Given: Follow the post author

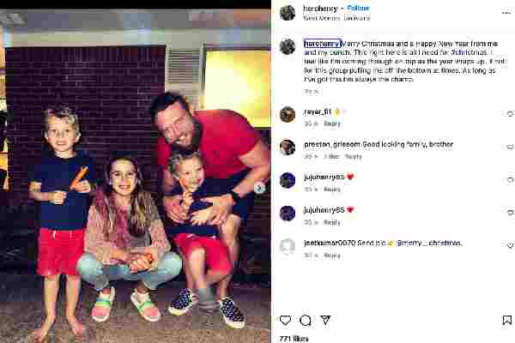Looking at the screenshot, I should pyautogui.click(x=358, y=8).
